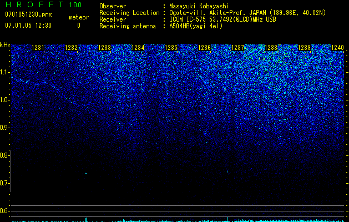Click the 0.9 kHz axis label
The width and height of the screenshot is (349, 222).
pos(4,128)
